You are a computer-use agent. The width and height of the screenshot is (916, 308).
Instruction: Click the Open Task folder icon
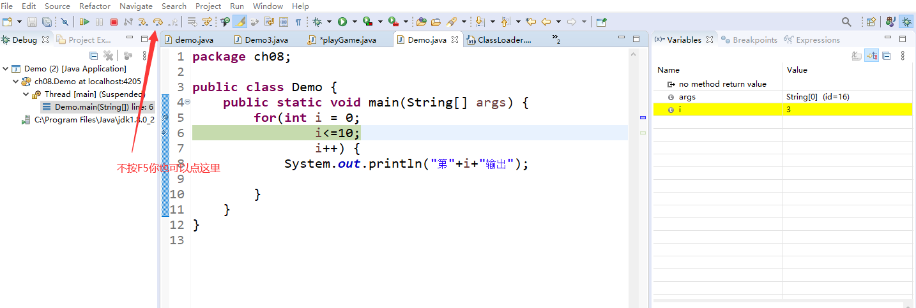436,22
